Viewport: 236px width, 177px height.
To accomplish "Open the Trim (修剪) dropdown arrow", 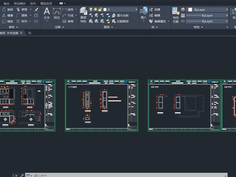I will pyautogui.click(x=30, y=9).
